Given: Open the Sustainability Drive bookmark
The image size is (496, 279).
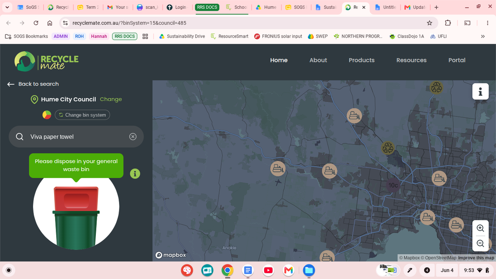Looking at the screenshot, I should pos(181,36).
